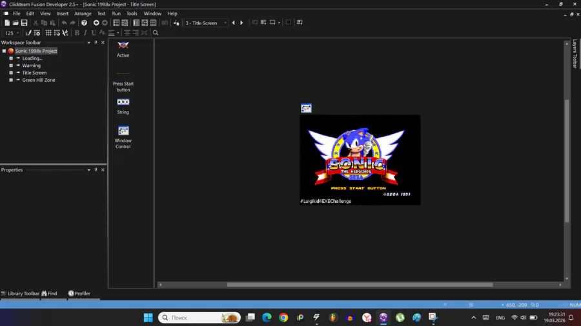Open Properties panel options arrow
The image size is (581, 326).
click(88, 170)
